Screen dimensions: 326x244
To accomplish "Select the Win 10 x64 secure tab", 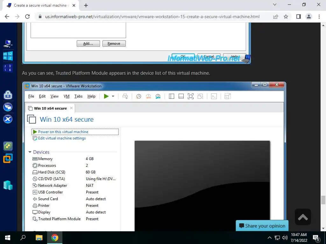I will [50, 108].
